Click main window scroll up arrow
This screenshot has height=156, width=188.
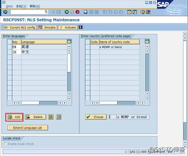(x=185, y=34)
